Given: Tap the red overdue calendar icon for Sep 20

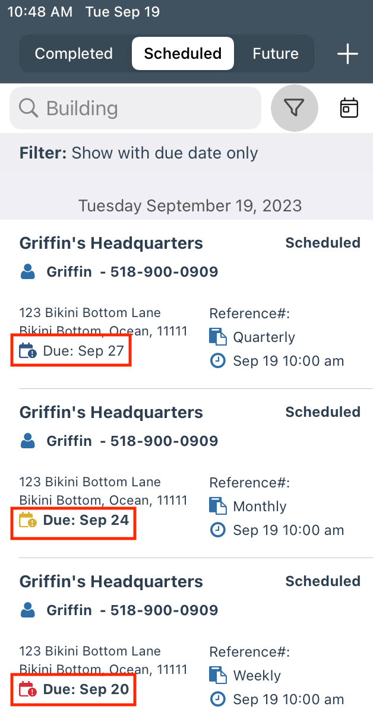Looking at the screenshot, I should click(x=28, y=689).
